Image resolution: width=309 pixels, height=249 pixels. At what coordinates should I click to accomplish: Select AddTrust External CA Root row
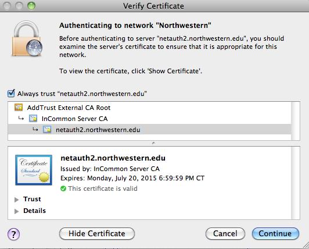150,108
